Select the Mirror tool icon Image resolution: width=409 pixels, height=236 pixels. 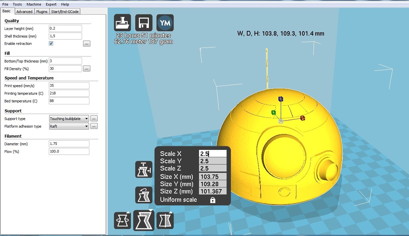(x=165, y=220)
